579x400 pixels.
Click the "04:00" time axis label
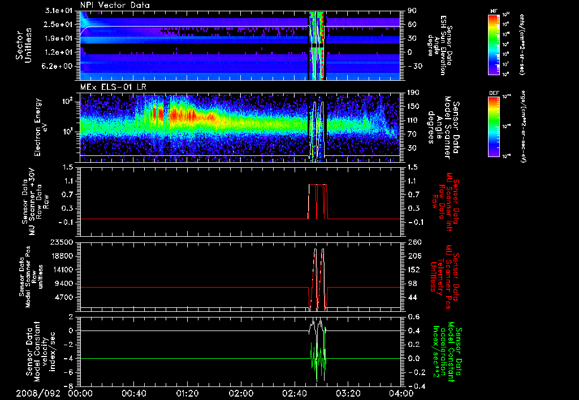[401, 393]
